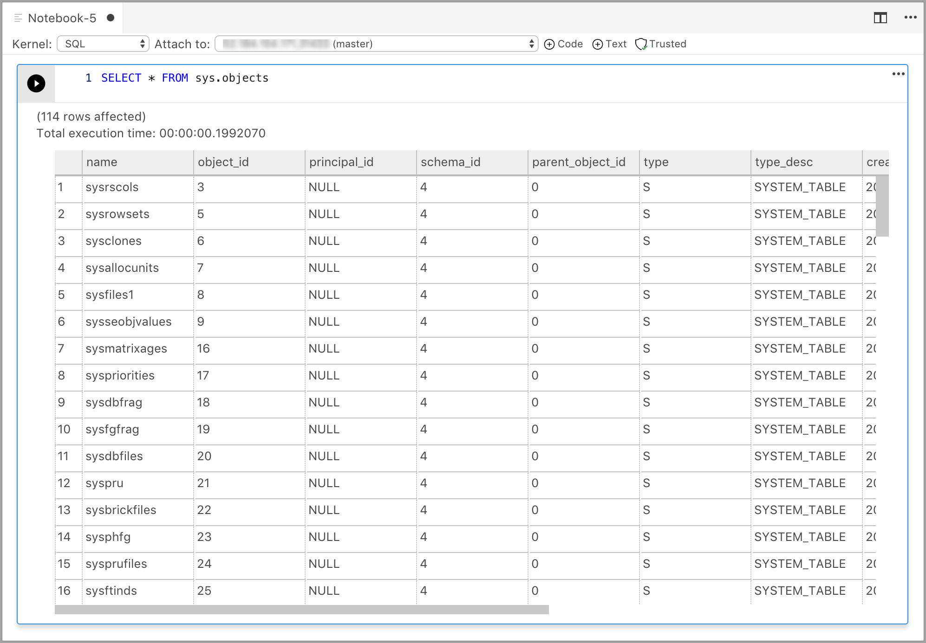Click the type_desc column header
The image size is (926, 643).
tap(807, 162)
